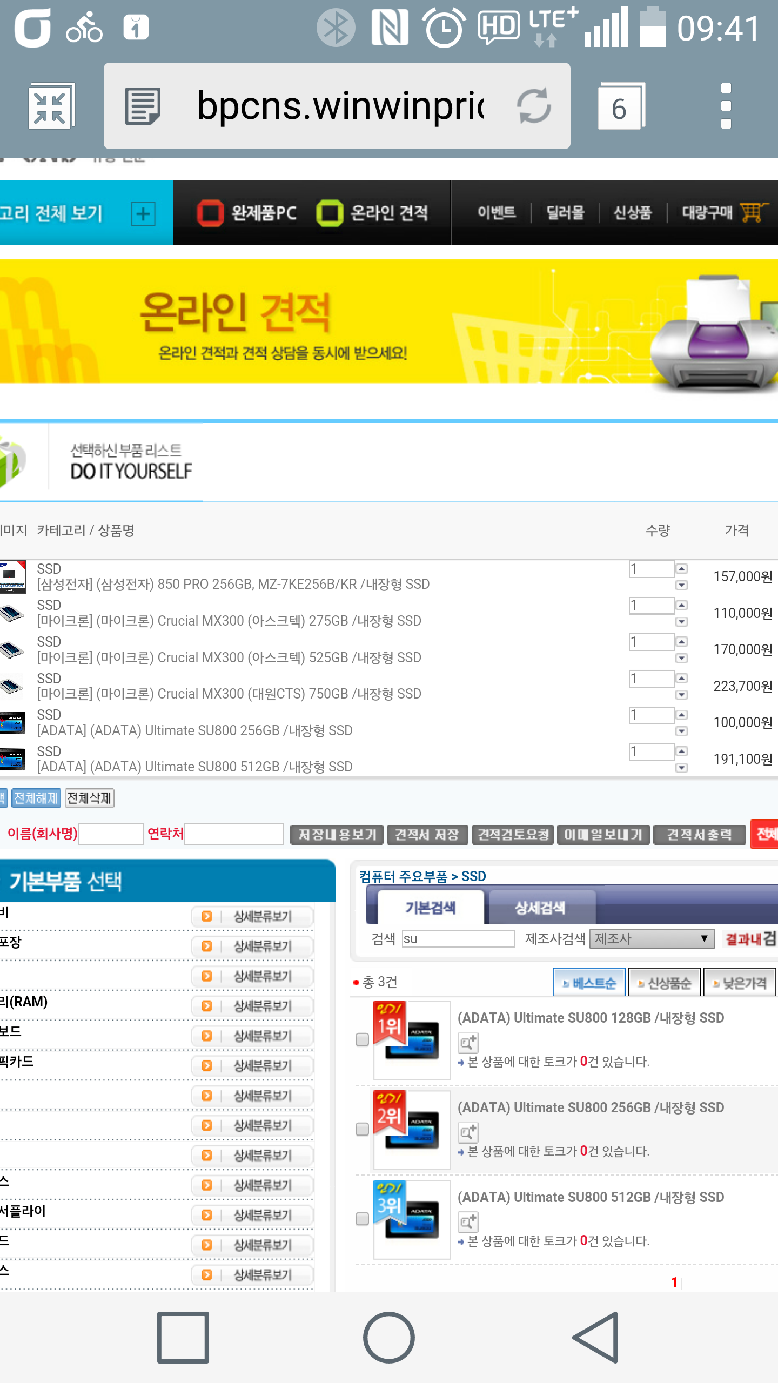Open the (ADATA) Ultimate SU800 128GB product link

pos(591,1018)
